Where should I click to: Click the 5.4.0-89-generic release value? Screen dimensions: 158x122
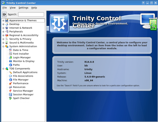pyautogui.click(x=95, y=77)
